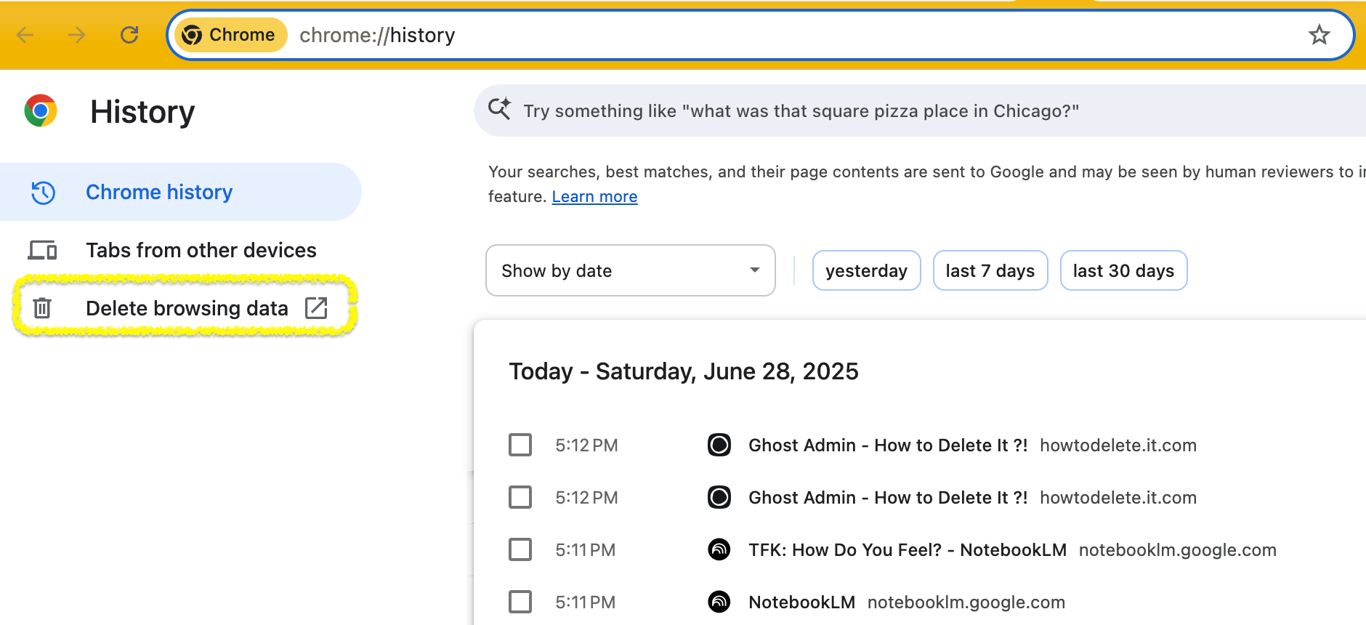Viewport: 1366px width, 625px height.
Task: Click favicon of first Ghost Admin entry
Action: pyautogui.click(x=719, y=445)
